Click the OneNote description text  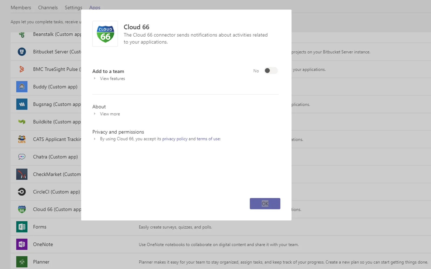point(218,245)
